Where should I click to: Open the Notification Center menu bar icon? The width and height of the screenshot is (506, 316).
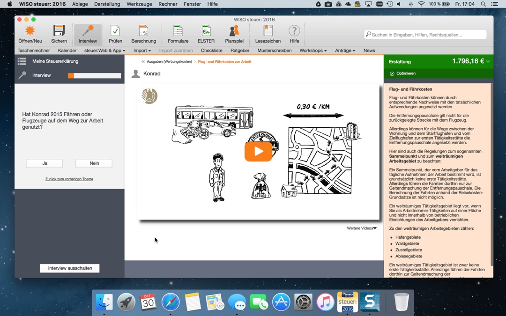(x=494, y=4)
